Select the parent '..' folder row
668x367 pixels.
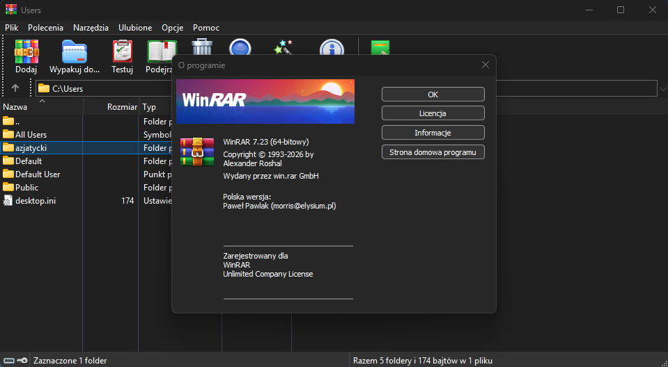[86, 121]
